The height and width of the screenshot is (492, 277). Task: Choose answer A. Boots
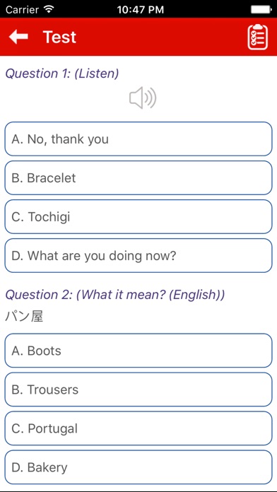138,351
